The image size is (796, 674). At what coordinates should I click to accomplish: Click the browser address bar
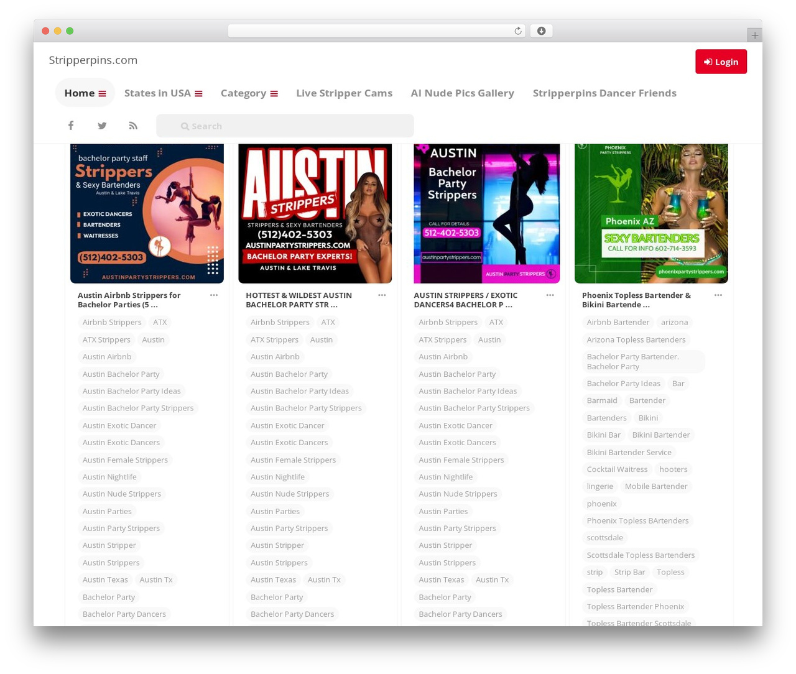(x=376, y=31)
